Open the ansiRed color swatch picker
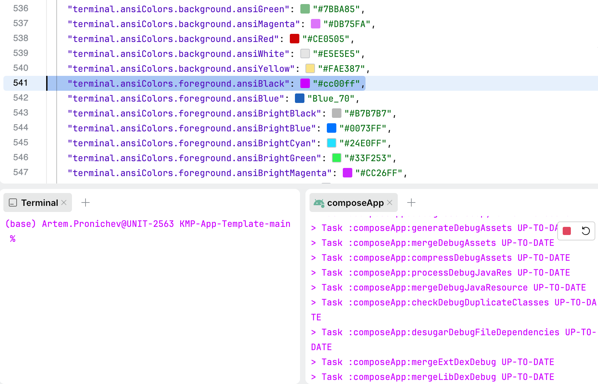The image size is (598, 384). [x=295, y=39]
